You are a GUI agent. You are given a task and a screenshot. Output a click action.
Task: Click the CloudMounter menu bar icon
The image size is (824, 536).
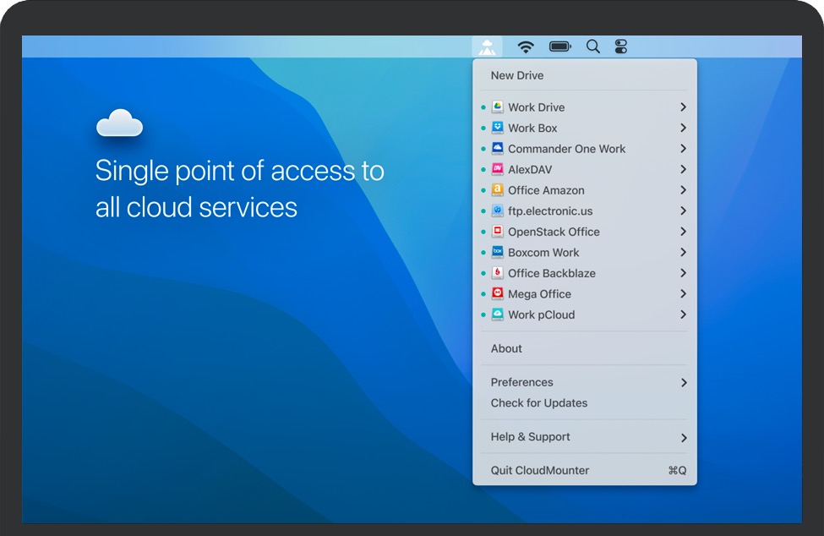click(x=487, y=46)
